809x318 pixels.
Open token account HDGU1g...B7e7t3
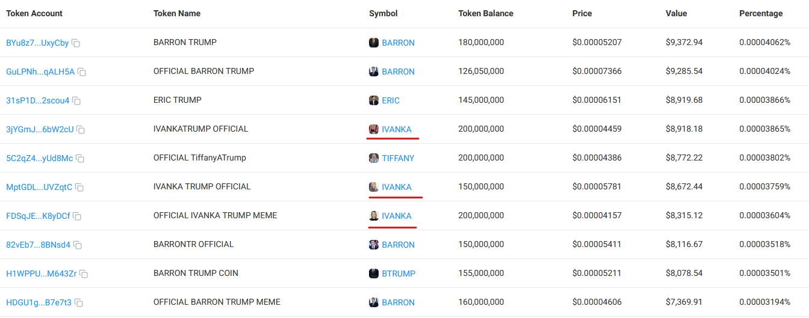pyautogui.click(x=39, y=302)
